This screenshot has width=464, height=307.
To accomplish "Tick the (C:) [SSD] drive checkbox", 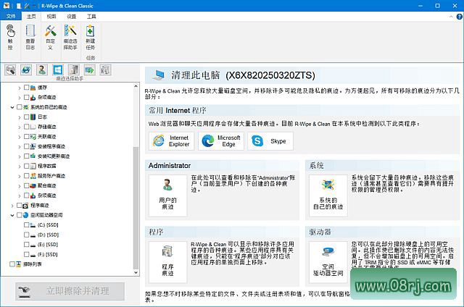I will (26, 225).
